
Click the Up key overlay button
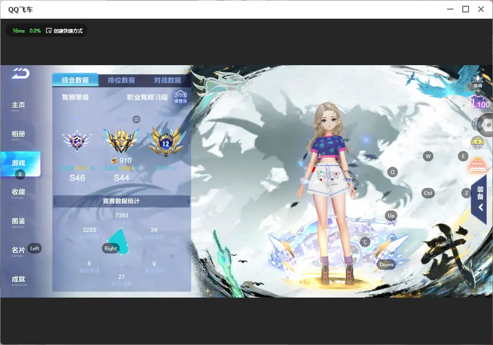pos(391,216)
